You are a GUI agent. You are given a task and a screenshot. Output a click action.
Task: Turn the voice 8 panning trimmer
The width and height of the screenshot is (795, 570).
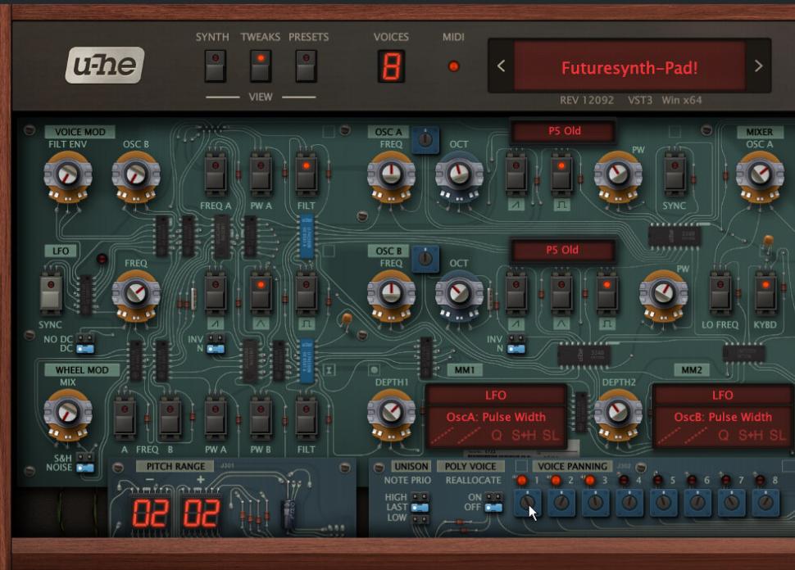(765, 503)
